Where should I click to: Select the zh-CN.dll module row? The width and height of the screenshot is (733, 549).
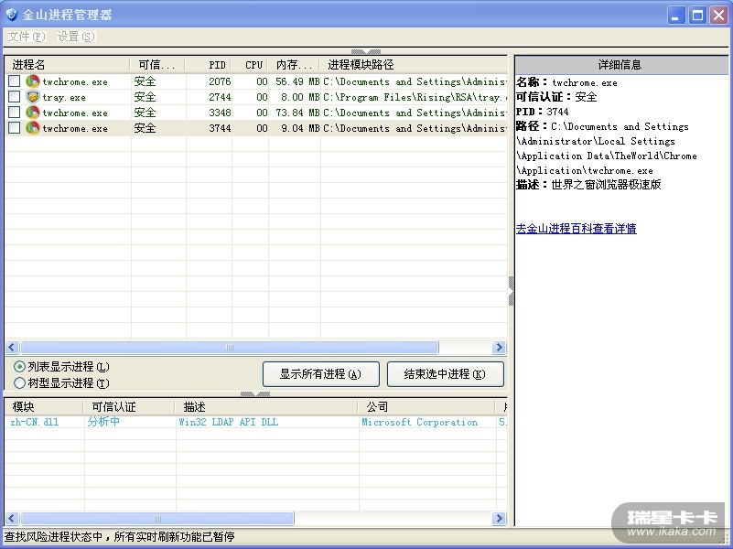point(255,422)
